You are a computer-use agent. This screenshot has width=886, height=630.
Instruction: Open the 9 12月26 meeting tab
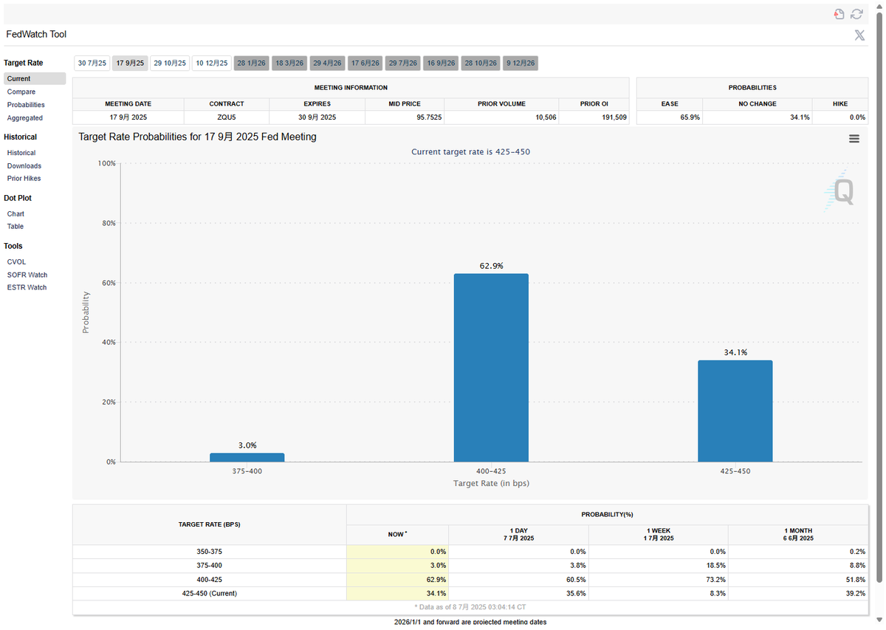pos(521,64)
